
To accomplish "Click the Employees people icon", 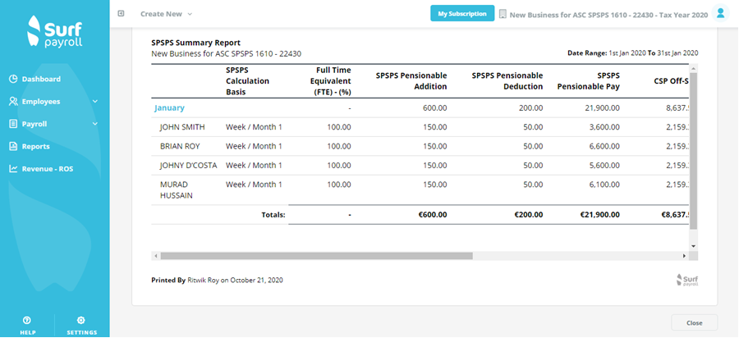I will coord(13,101).
